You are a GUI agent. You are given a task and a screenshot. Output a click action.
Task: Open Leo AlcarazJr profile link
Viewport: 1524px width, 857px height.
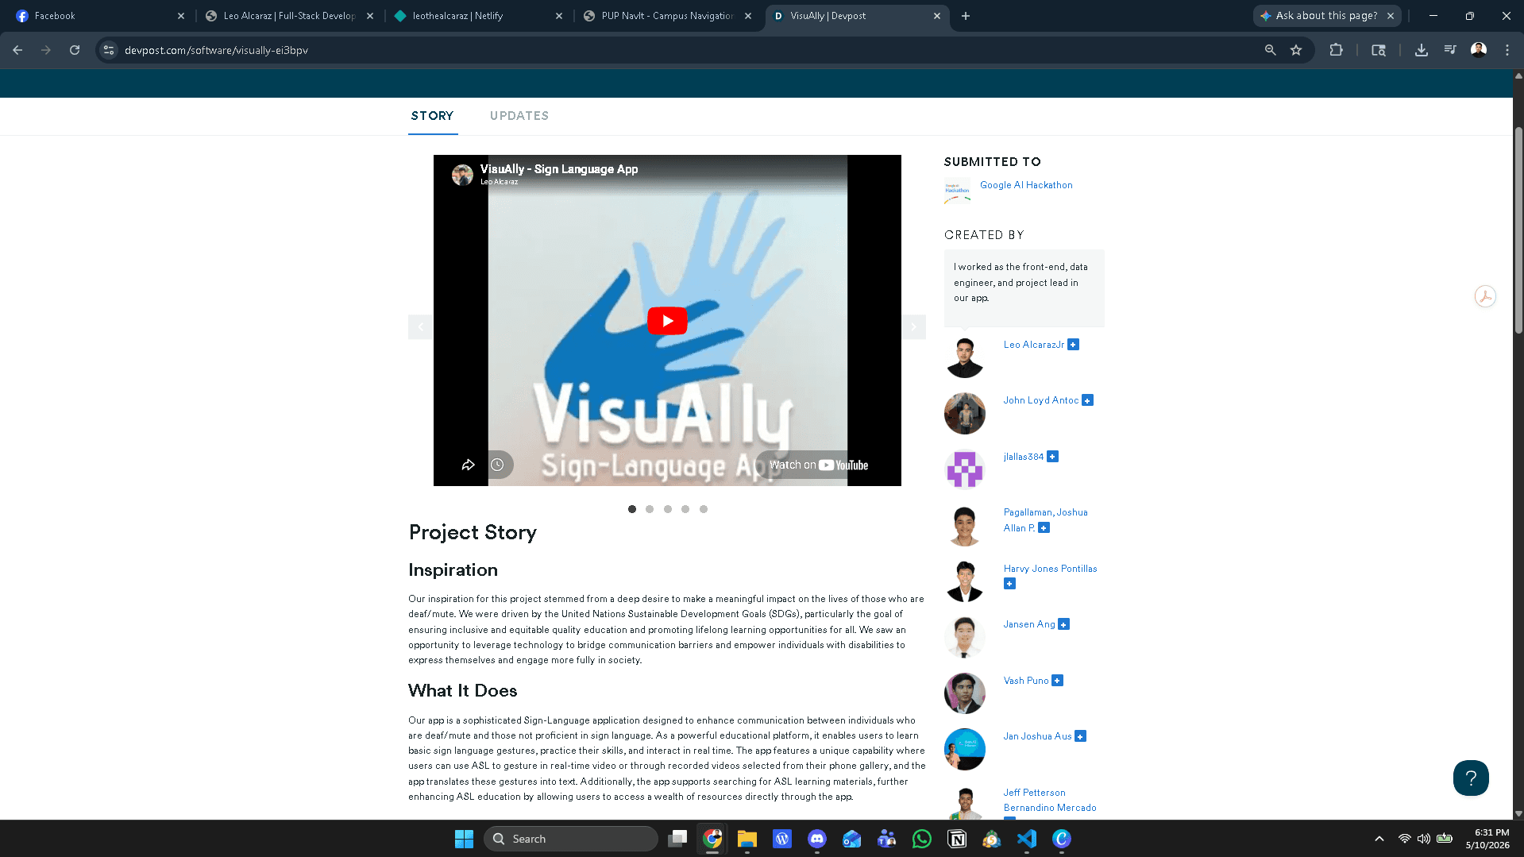[x=1034, y=345]
